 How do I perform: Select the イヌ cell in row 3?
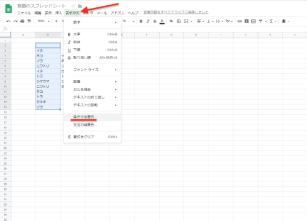(x=48, y=51)
